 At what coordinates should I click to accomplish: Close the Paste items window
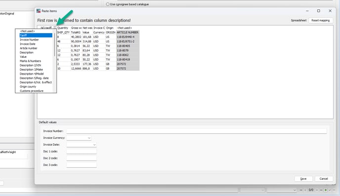tap(330, 11)
